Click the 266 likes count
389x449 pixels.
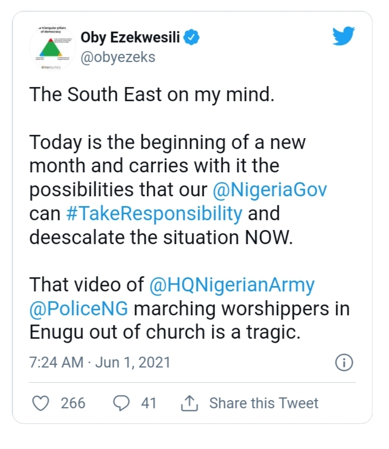click(73, 403)
